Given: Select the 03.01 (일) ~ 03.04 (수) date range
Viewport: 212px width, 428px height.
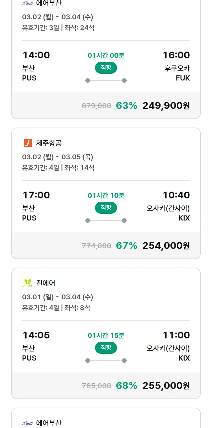Looking at the screenshot, I should (58, 297).
